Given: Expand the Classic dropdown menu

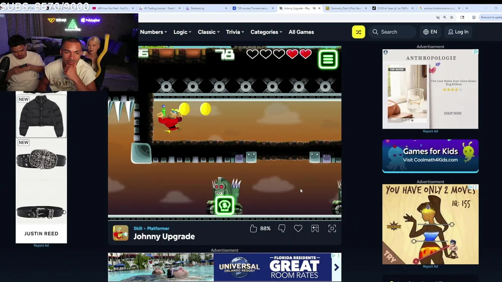Looking at the screenshot, I should [209, 32].
